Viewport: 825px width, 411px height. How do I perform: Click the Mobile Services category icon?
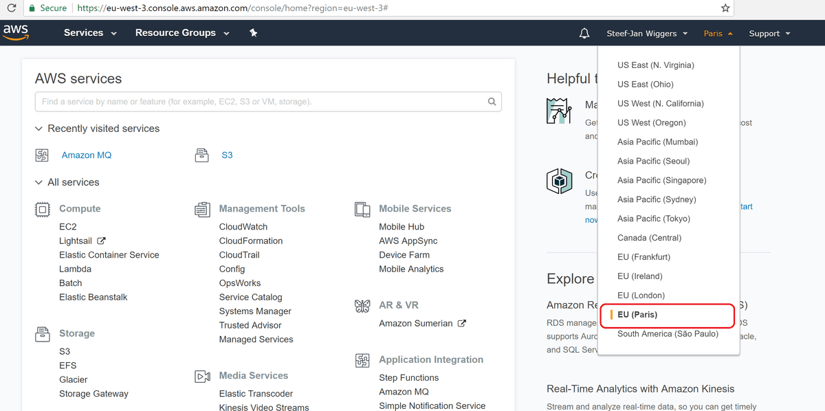(x=362, y=209)
